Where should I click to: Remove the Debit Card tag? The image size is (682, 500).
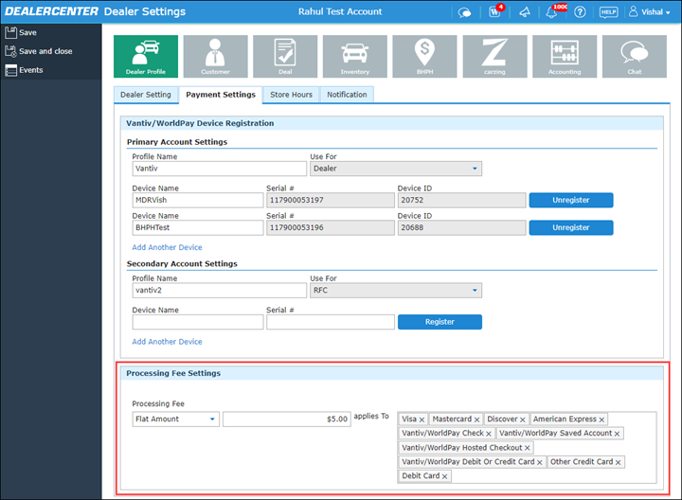click(444, 477)
